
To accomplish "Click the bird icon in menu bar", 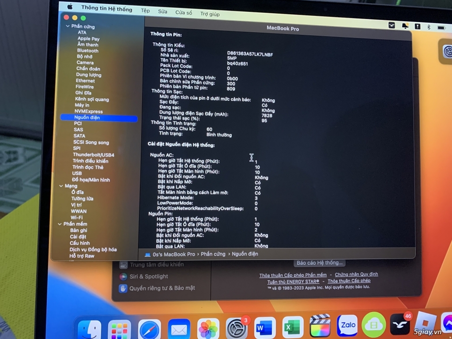I will tap(392, 25).
